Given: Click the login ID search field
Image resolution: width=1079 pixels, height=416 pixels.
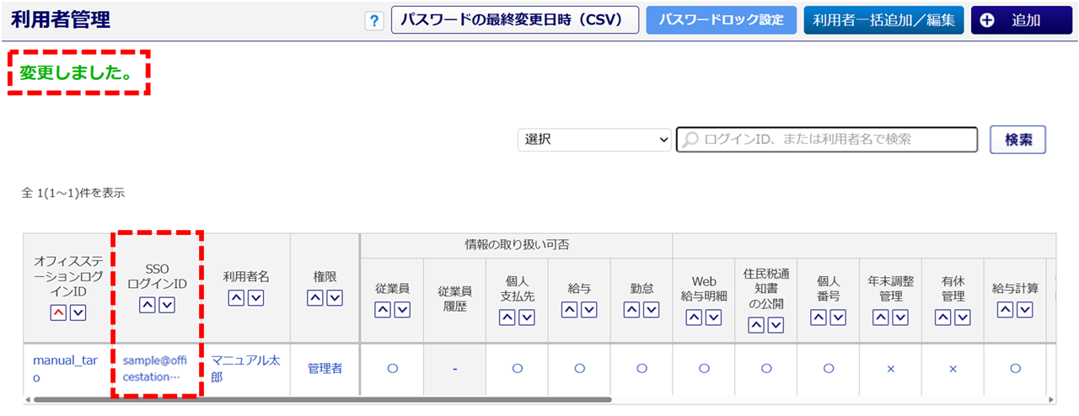Looking at the screenshot, I should tap(826, 140).
